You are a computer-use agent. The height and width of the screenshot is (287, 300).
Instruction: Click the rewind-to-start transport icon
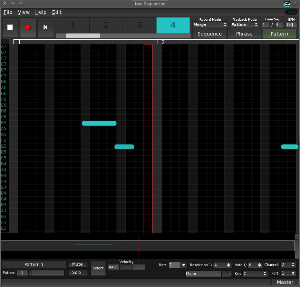[45, 28]
